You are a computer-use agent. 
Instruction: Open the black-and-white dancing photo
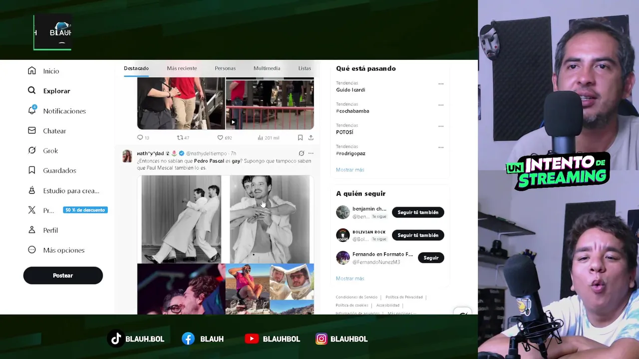click(181, 219)
